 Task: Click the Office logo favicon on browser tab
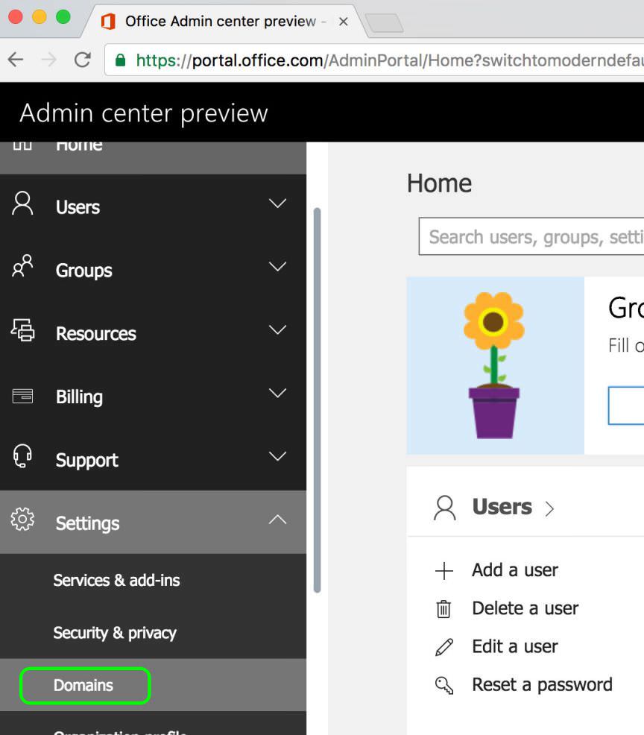(109, 22)
